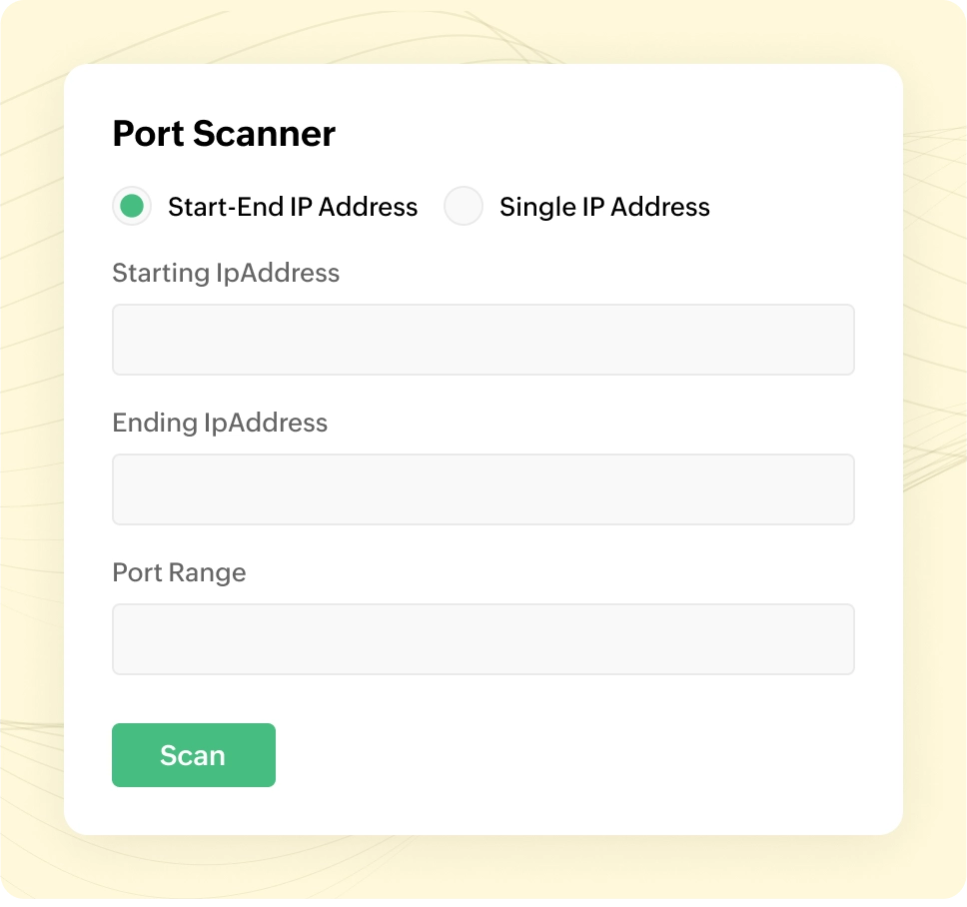Screen dimensions: 967x907
Task: Focus the Port Range input field
Action: (483, 639)
